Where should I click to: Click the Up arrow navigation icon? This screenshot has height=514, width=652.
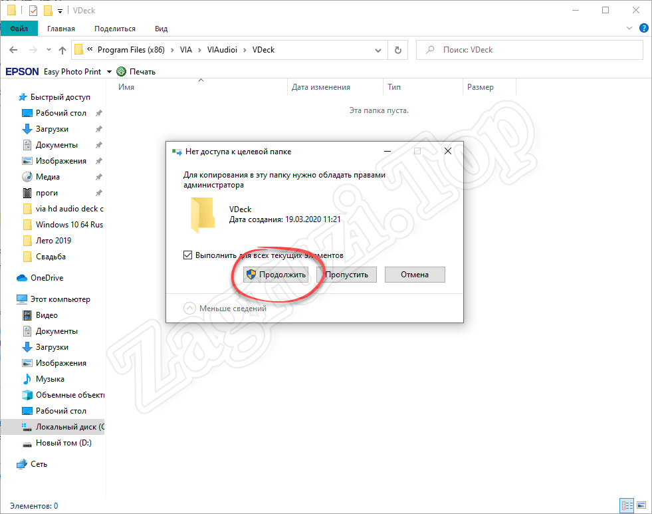62,50
